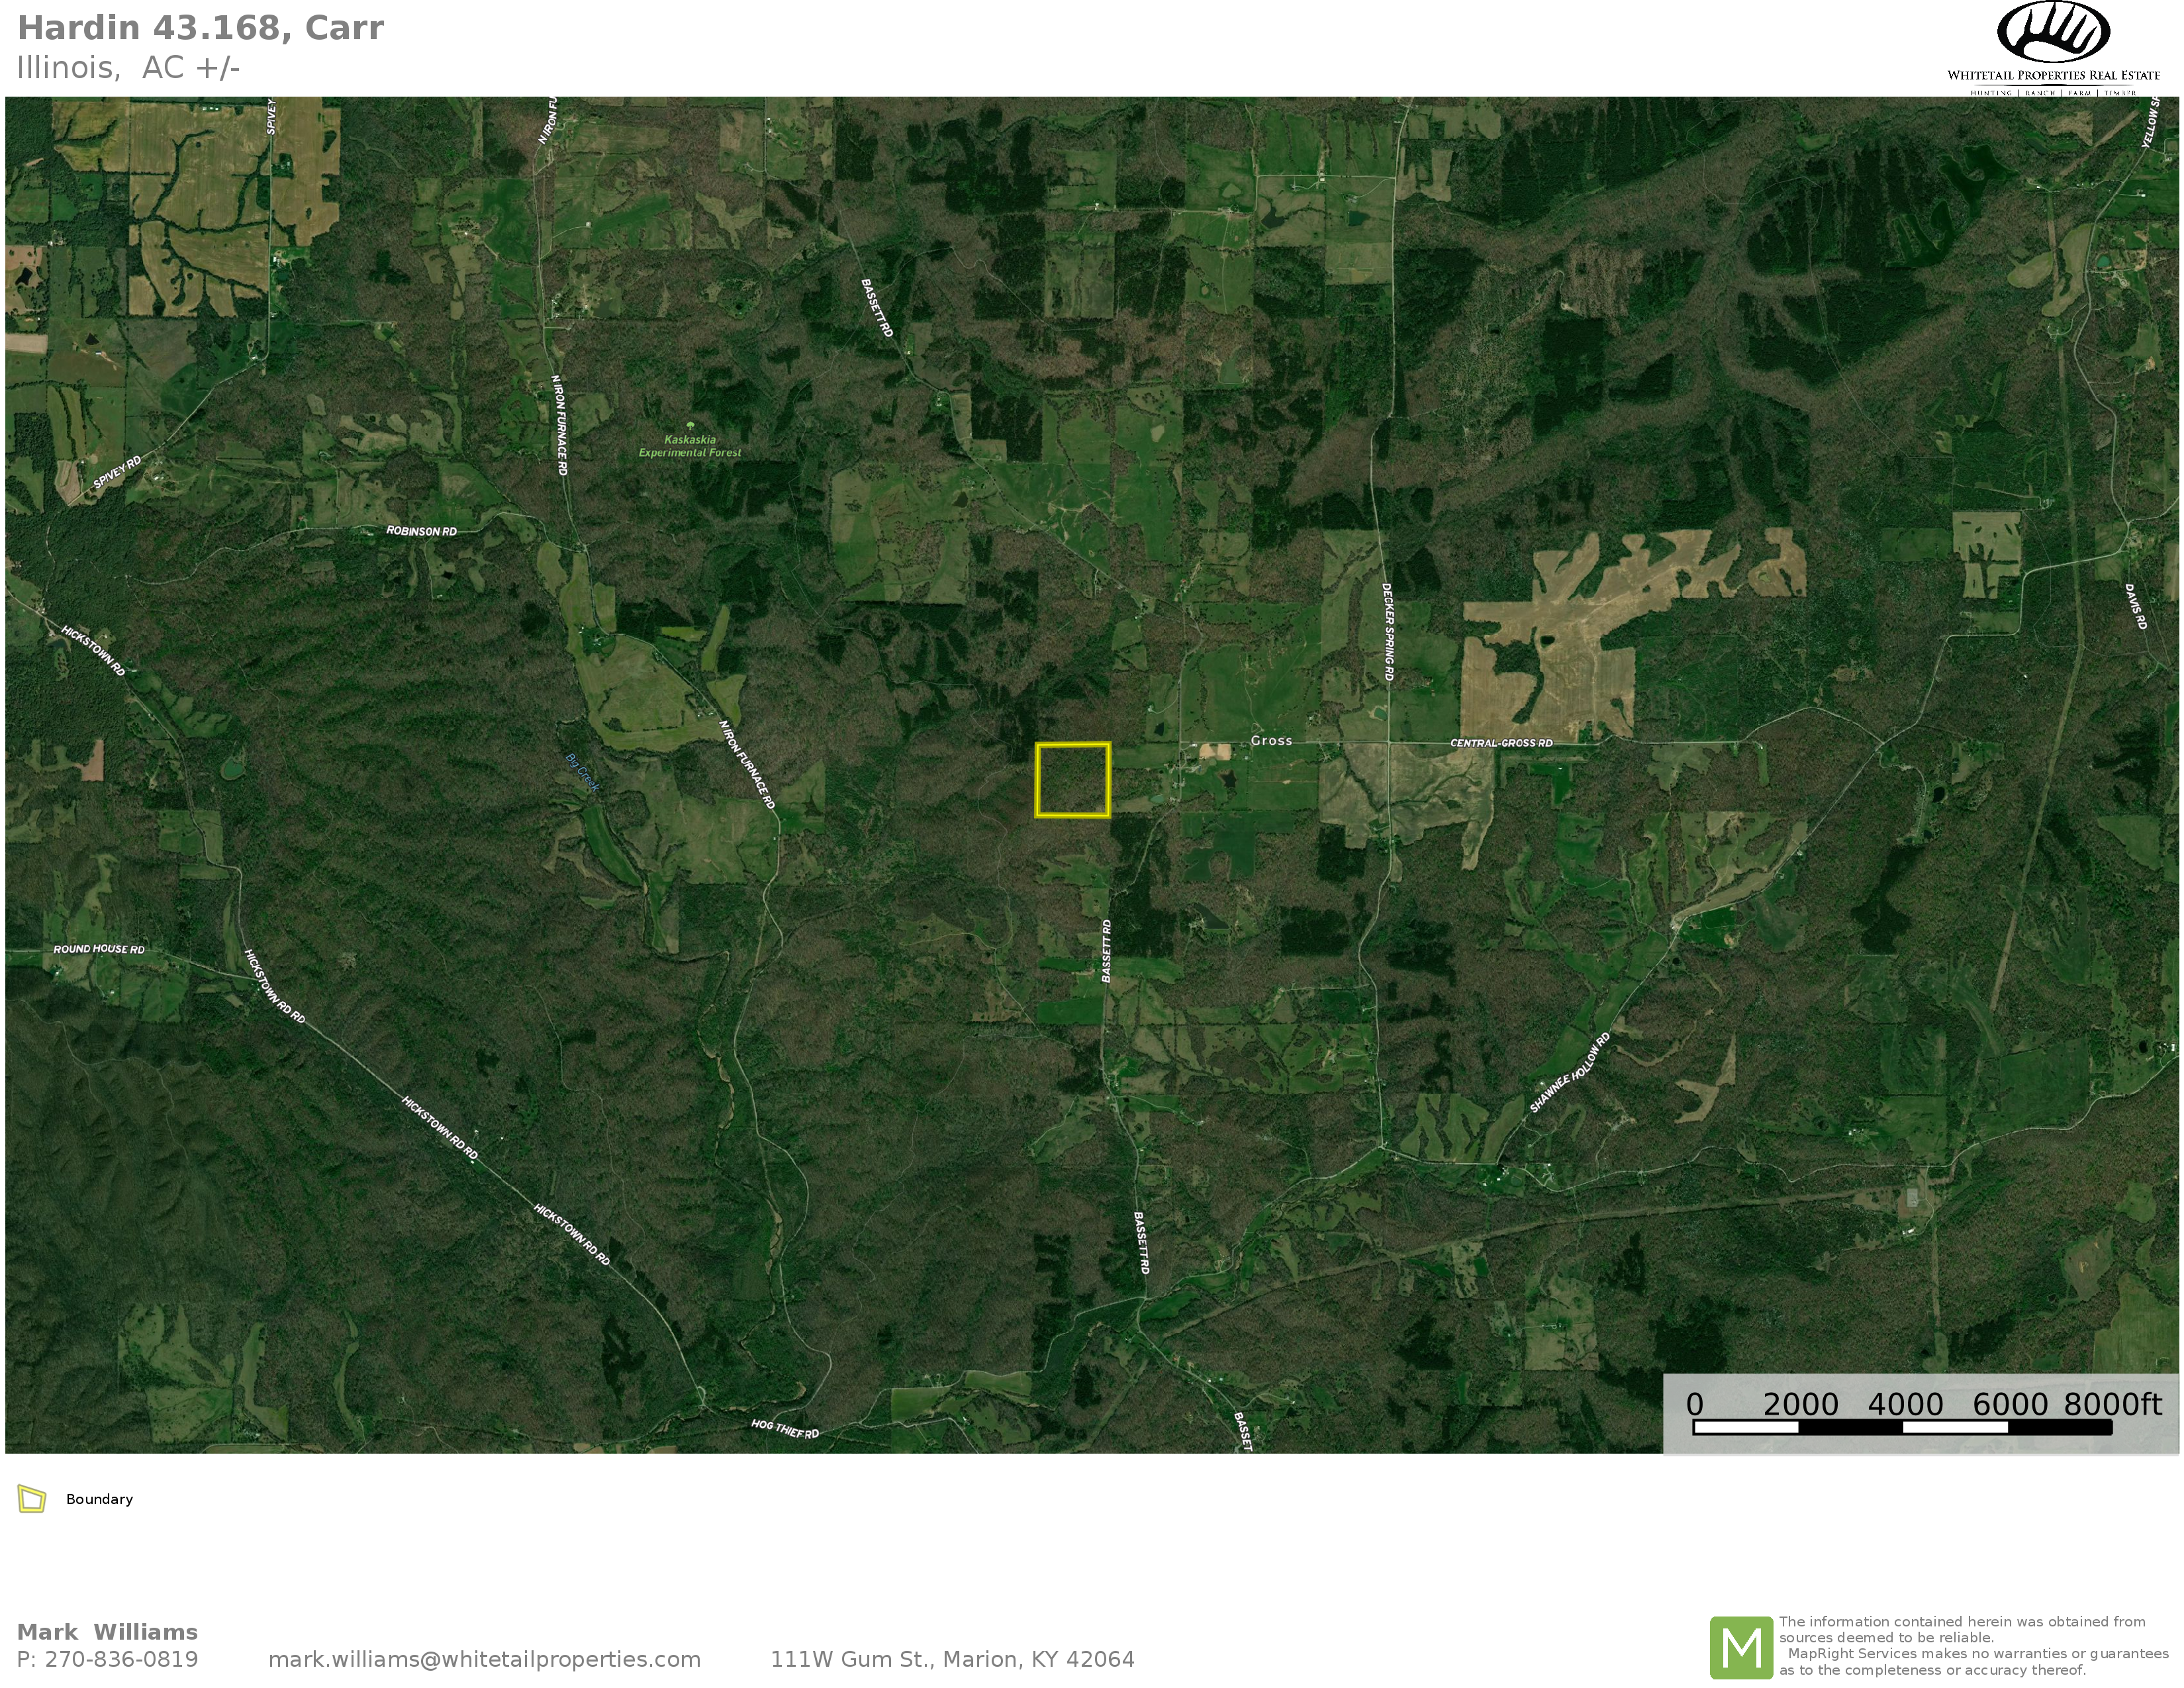Image resolution: width=2184 pixels, height=1688 pixels.
Task: Click the Shawnee Hollow Rd label
Action: coord(1570,1073)
